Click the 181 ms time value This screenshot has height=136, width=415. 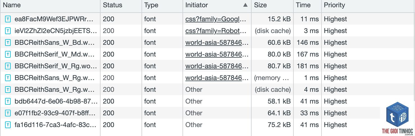308,66
